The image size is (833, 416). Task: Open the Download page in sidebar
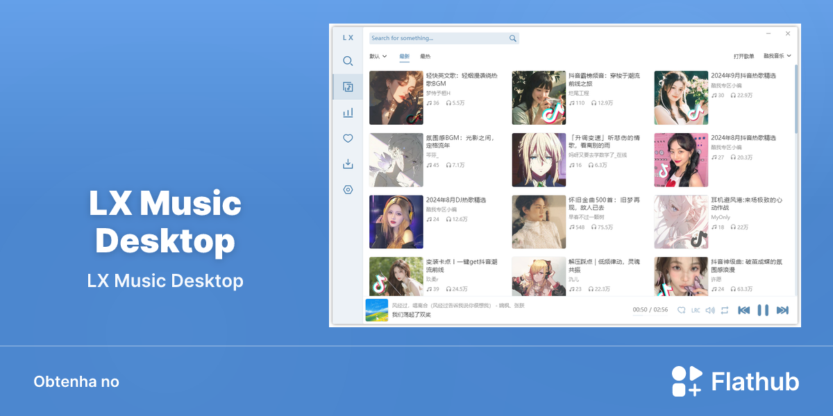348,164
